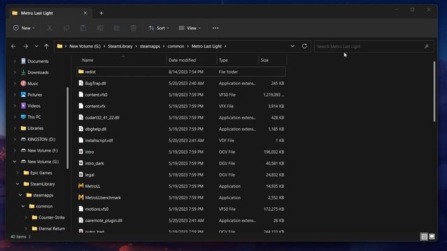Click common in the address path

click(x=175, y=46)
